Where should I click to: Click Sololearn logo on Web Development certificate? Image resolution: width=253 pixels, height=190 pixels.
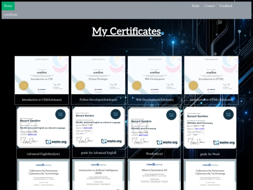tap(155, 89)
